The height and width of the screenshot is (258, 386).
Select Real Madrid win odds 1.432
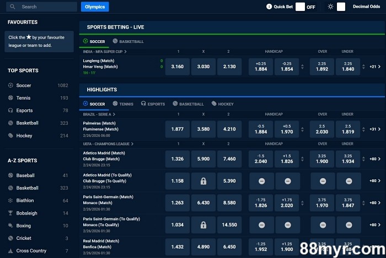pos(178,246)
